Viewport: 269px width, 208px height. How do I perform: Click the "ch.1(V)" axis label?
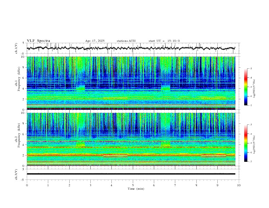pyautogui.click(x=16, y=48)
